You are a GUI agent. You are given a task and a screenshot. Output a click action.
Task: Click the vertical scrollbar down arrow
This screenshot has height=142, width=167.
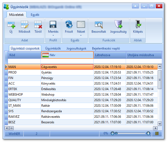tap(160, 124)
